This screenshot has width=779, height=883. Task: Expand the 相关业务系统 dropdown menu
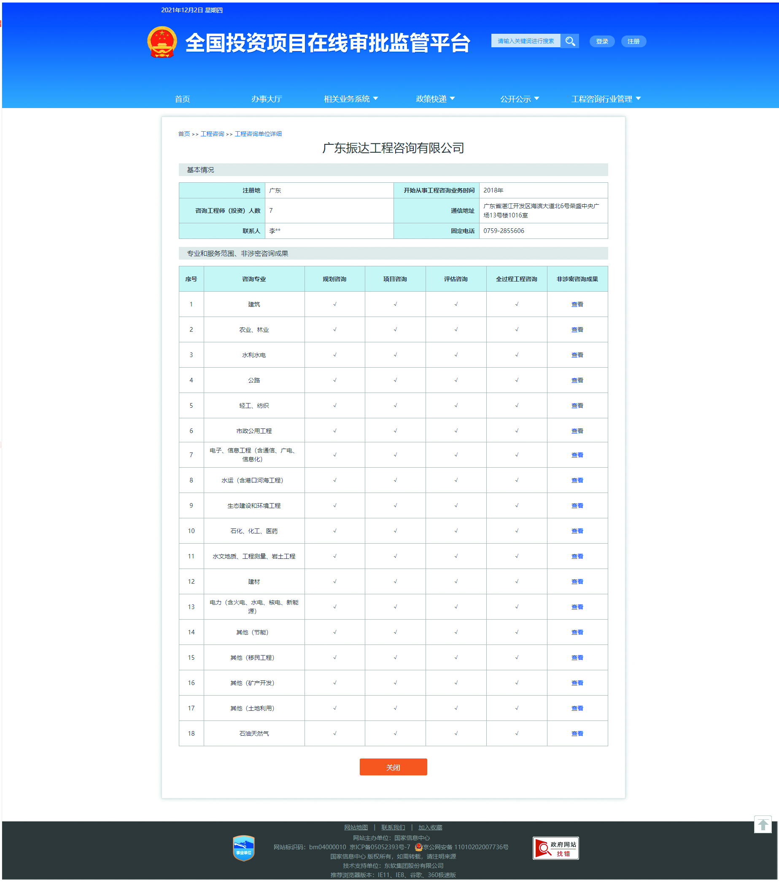coord(351,99)
